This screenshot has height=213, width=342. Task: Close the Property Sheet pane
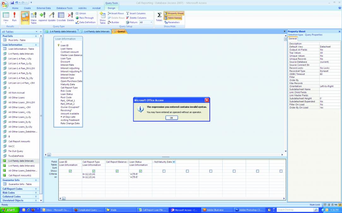[339, 31]
